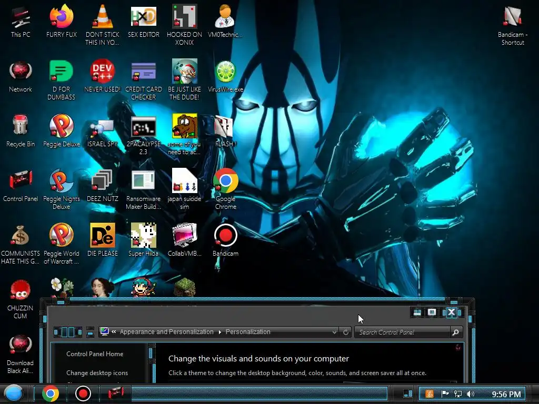This screenshot has width=539, height=404.
Task: Click the orange Java tray icon
Action: pos(430,394)
